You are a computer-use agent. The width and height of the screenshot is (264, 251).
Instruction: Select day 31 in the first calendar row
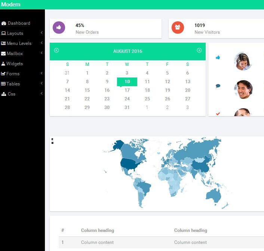(x=67, y=73)
